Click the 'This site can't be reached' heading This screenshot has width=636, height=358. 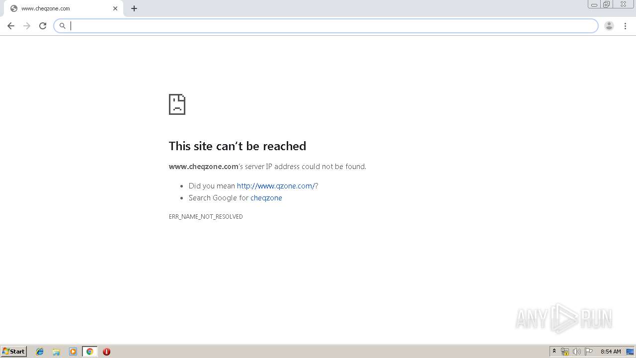pyautogui.click(x=238, y=146)
